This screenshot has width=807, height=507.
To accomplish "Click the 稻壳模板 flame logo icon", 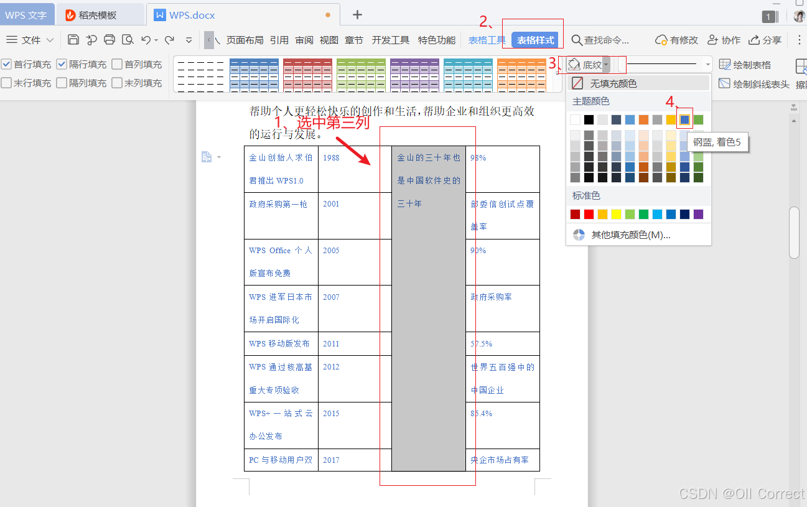I will click(x=70, y=15).
